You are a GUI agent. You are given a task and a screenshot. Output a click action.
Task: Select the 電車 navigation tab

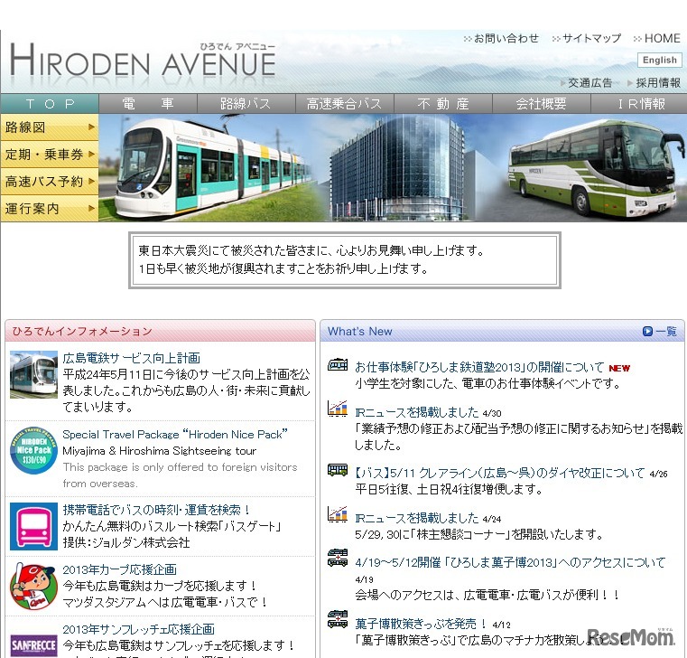coord(148,104)
